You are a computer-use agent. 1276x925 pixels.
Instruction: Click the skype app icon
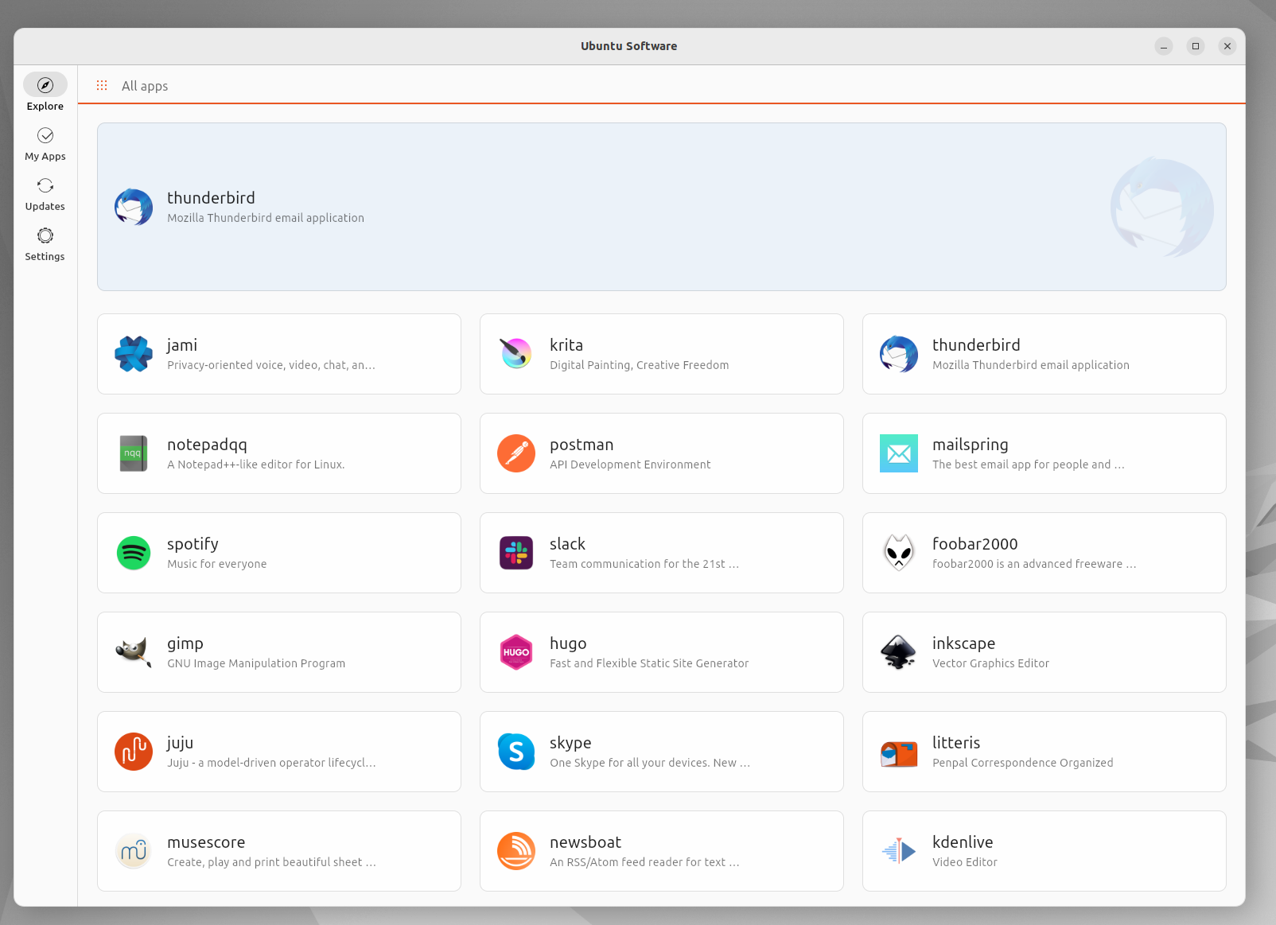click(516, 752)
